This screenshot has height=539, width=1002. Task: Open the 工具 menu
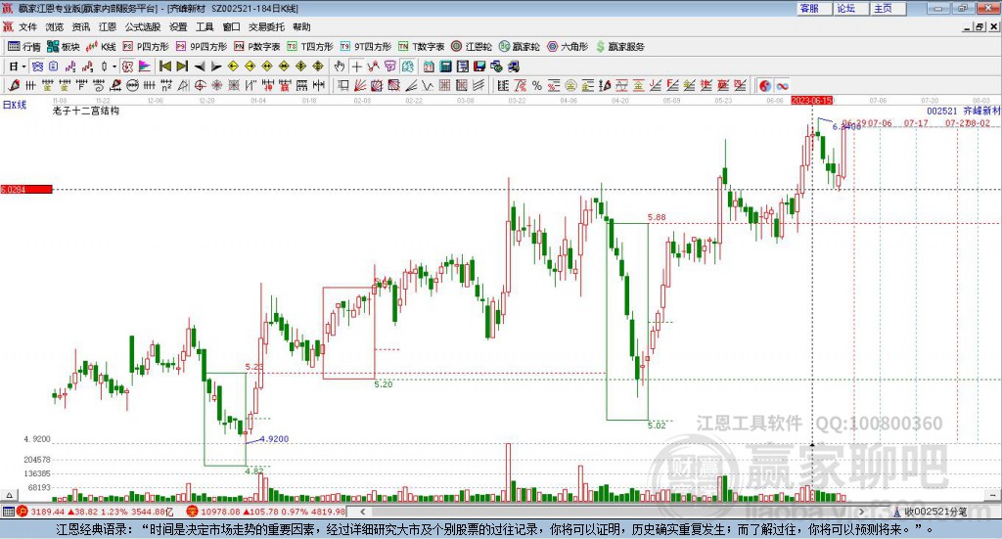coord(205,26)
